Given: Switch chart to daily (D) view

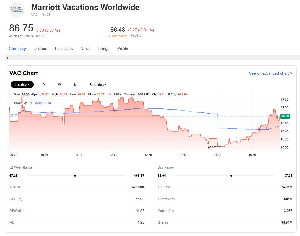Looking at the screenshot, I should 44,85.
